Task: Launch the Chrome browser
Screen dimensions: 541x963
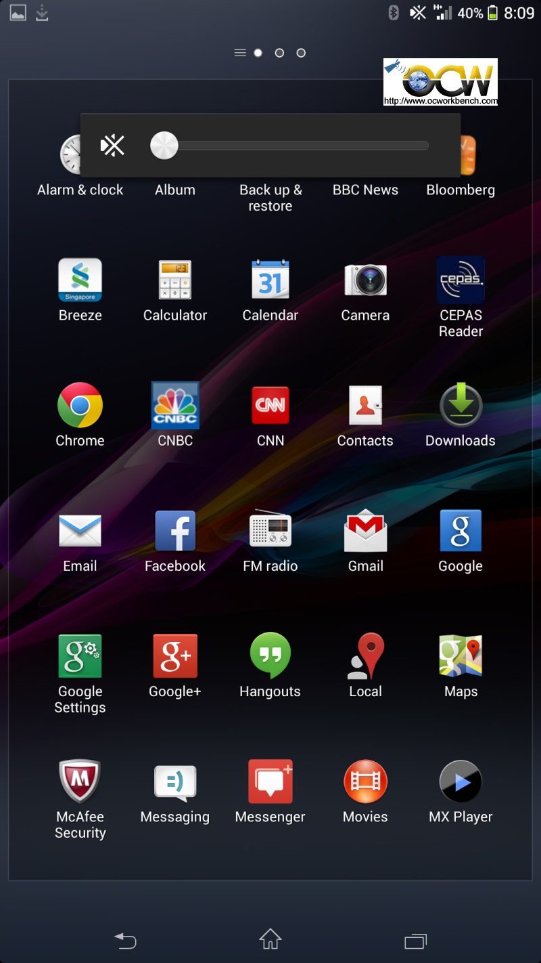Action: coord(80,405)
